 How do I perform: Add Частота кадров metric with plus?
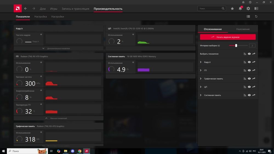41,34
